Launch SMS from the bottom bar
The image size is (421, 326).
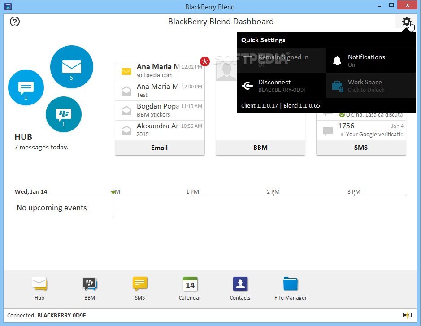point(140,288)
